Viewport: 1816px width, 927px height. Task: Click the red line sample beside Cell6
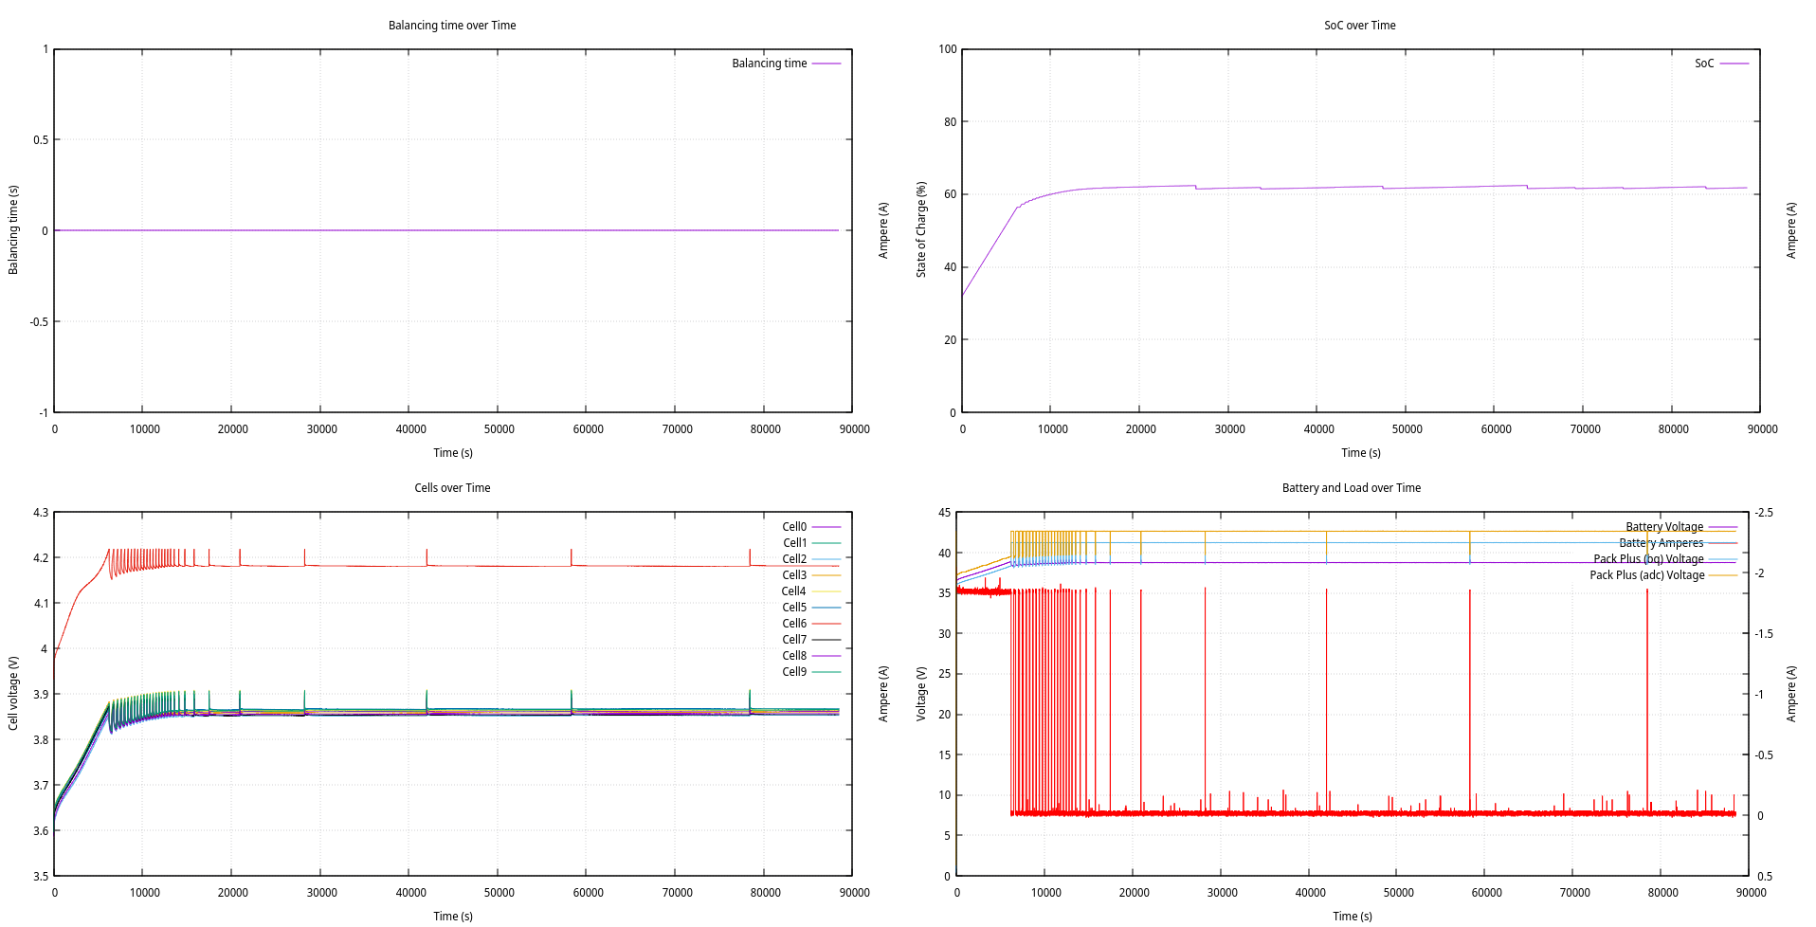(x=826, y=624)
